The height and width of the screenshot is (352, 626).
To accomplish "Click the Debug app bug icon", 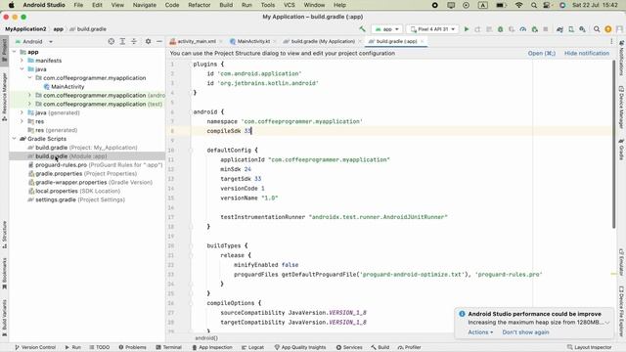I will click(500, 29).
